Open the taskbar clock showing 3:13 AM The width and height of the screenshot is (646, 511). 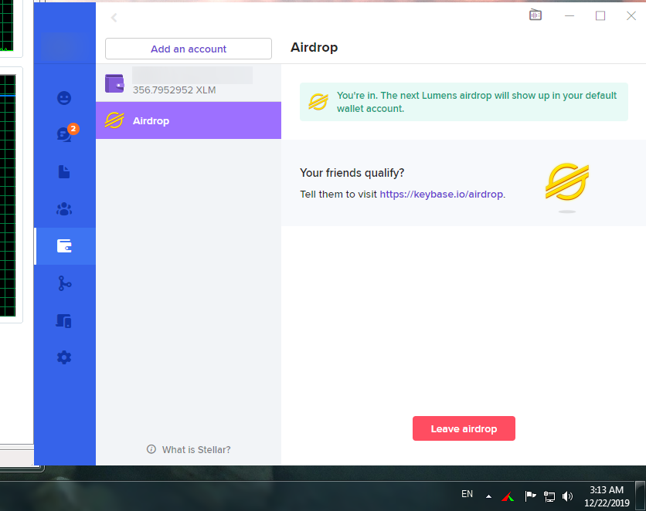pyautogui.click(x=606, y=496)
